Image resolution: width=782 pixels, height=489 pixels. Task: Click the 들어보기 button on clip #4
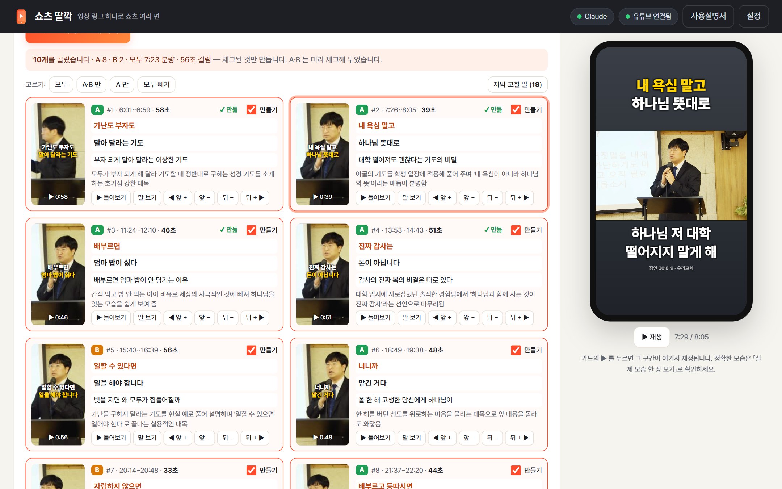point(375,318)
